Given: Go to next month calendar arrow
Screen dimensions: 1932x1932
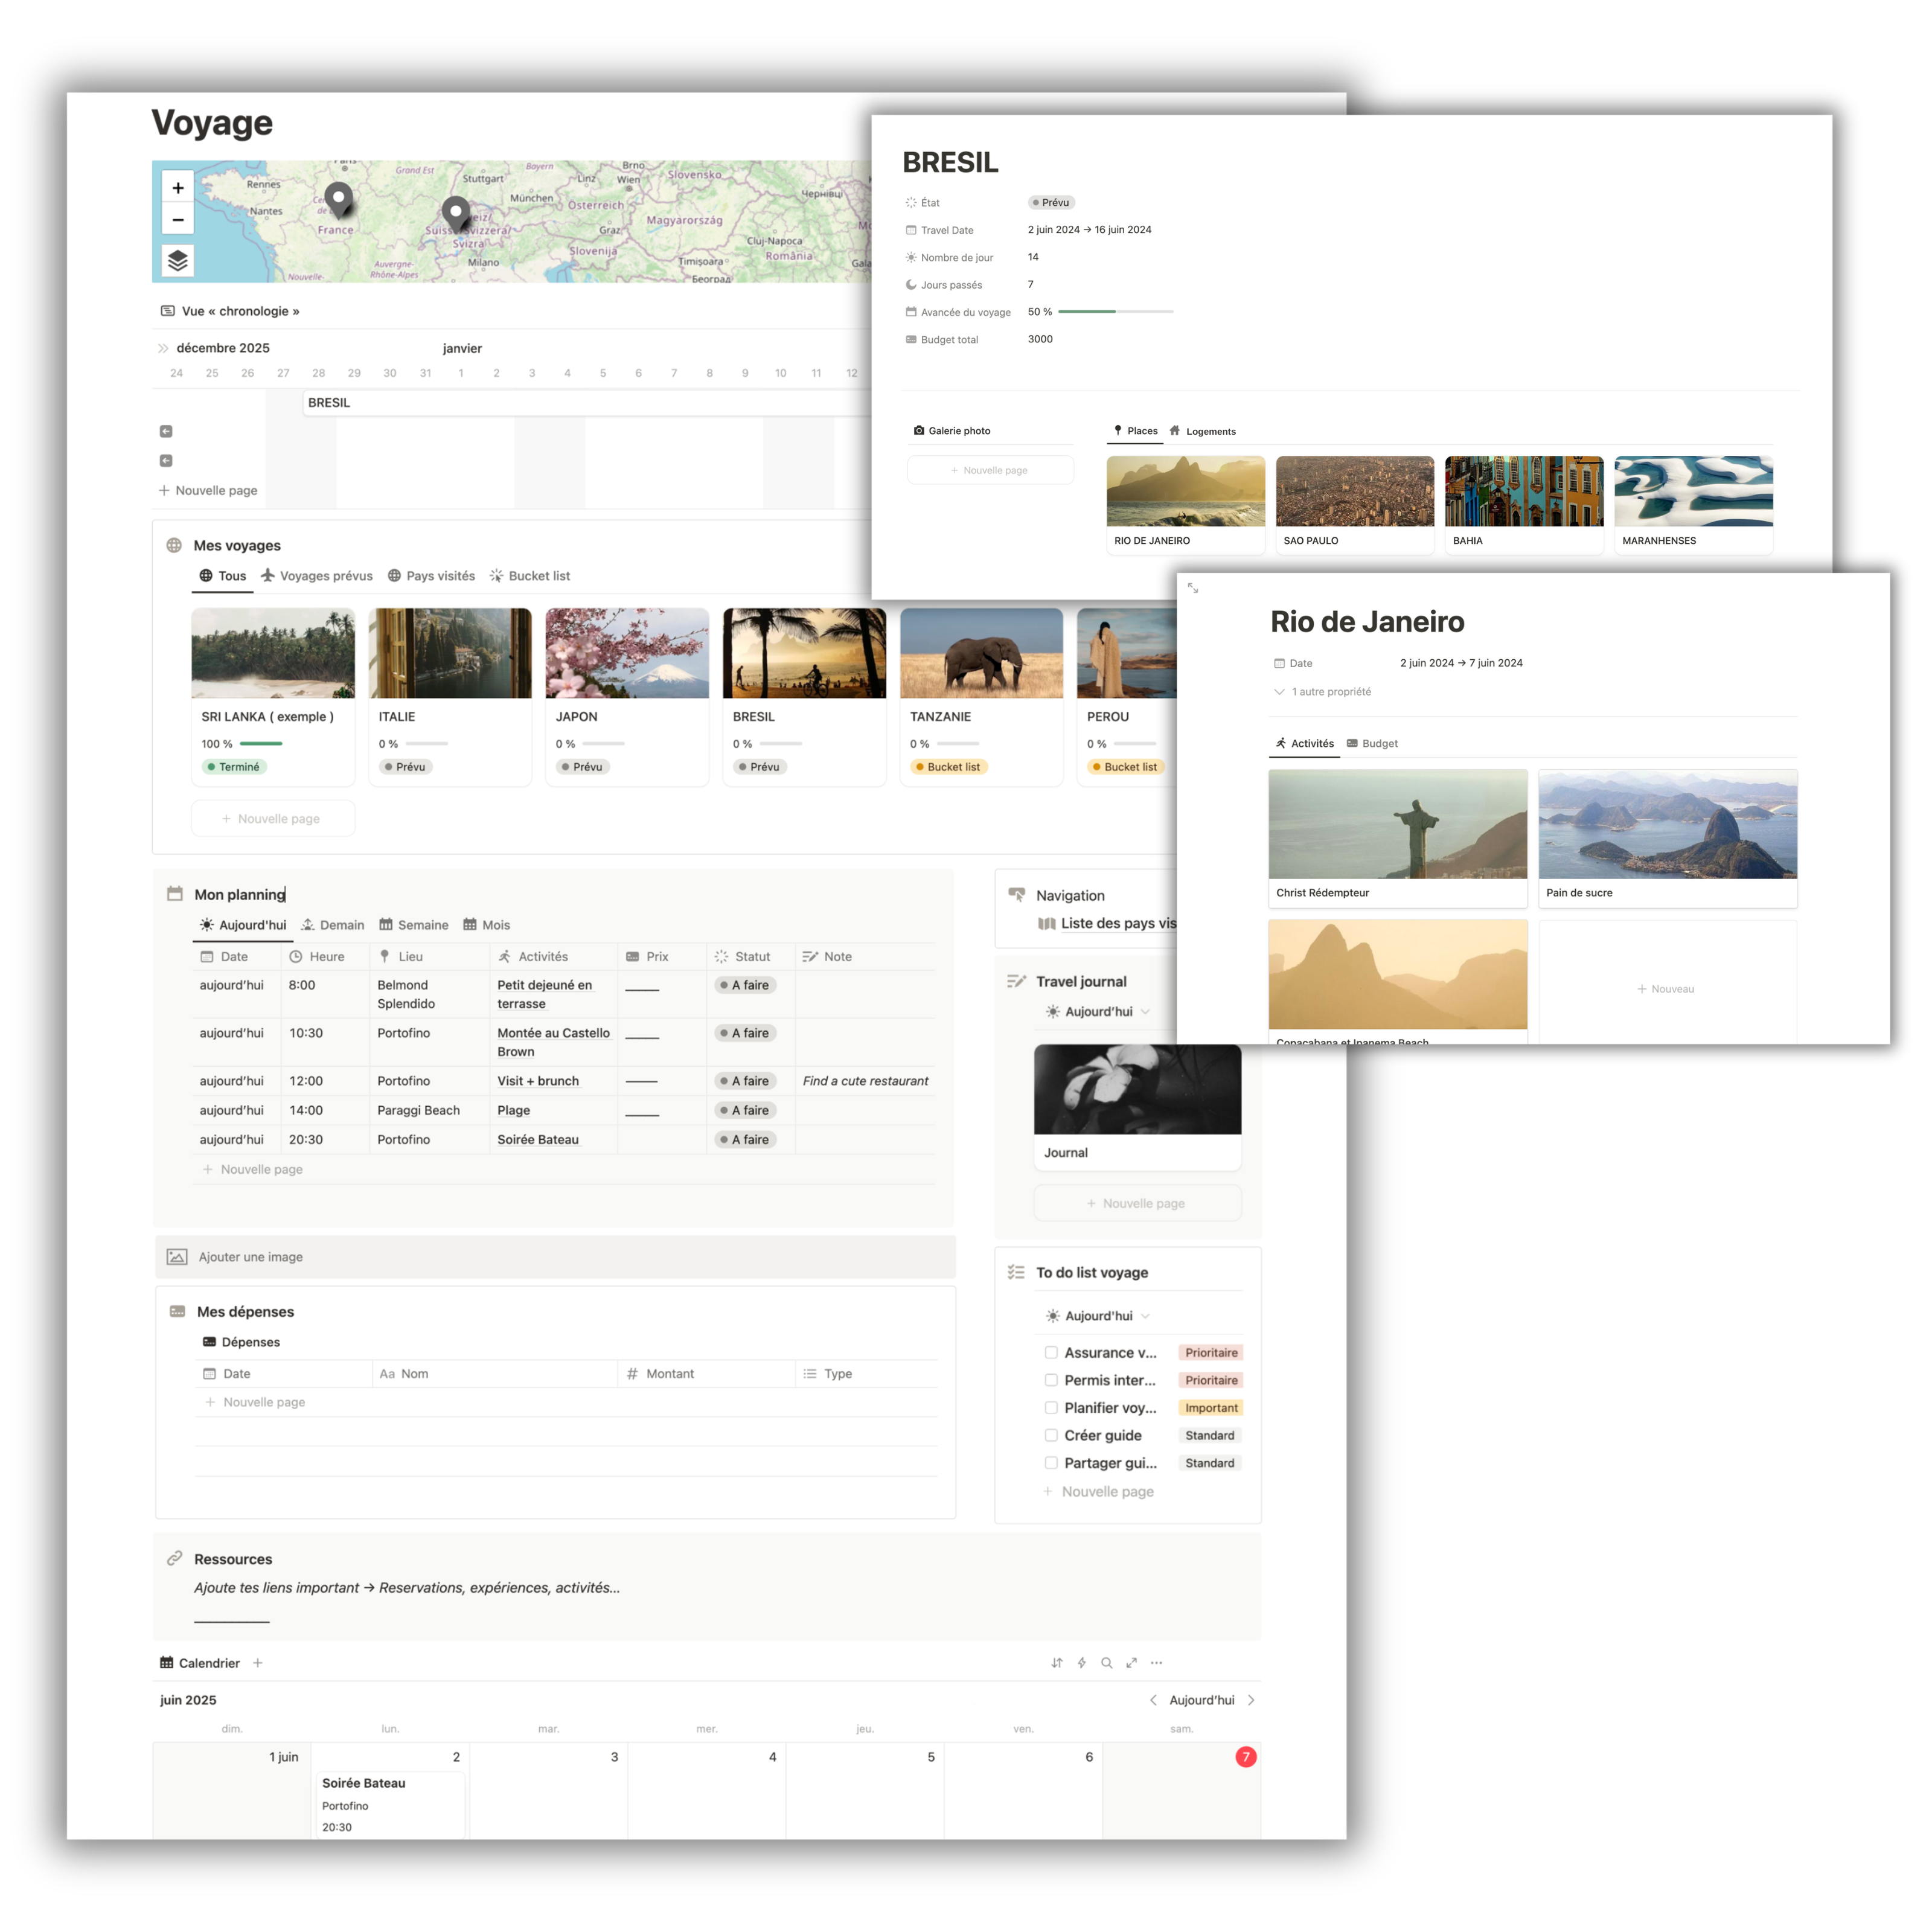Looking at the screenshot, I should click(x=1251, y=1700).
